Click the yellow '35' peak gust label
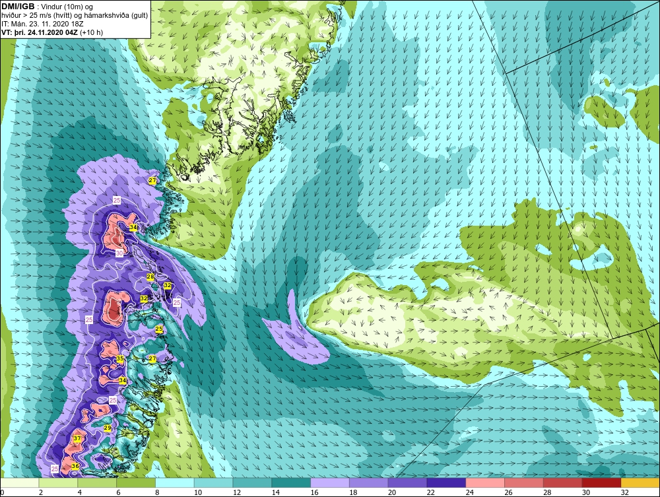 point(120,358)
